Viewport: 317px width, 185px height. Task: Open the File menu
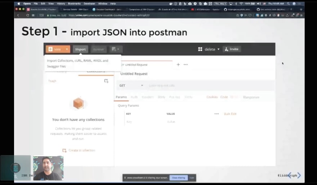click(x=36, y=4)
